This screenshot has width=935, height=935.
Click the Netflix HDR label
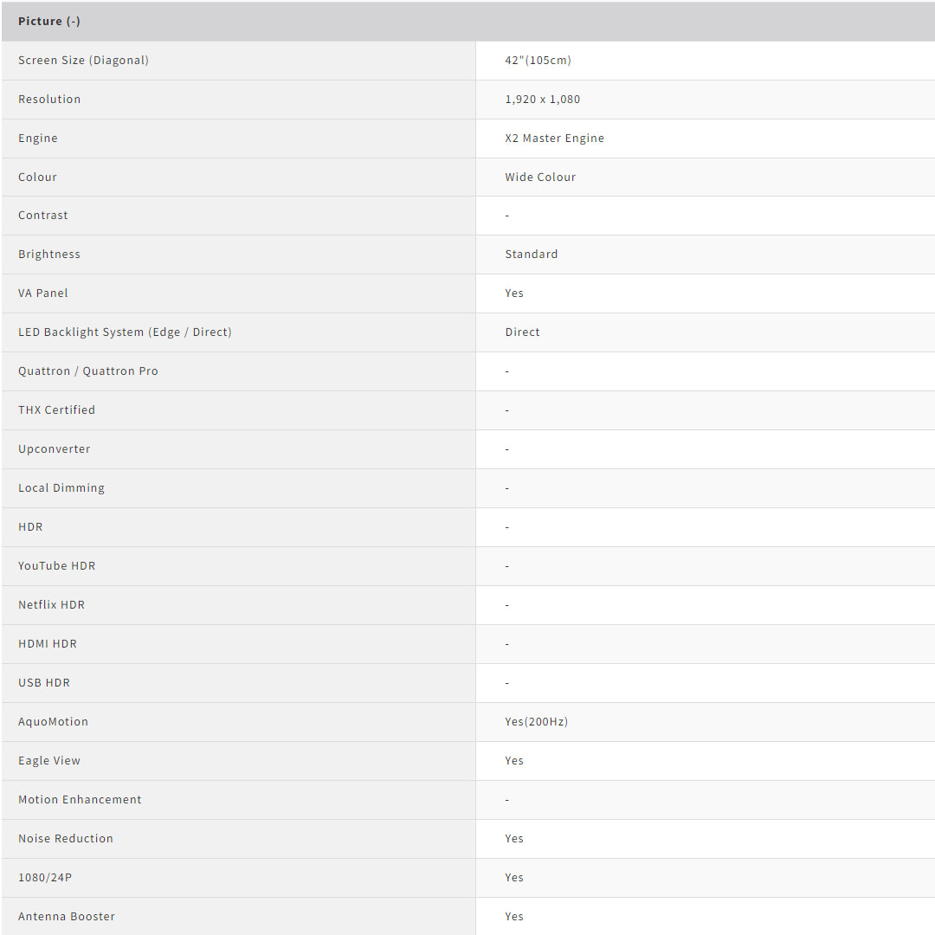click(52, 605)
